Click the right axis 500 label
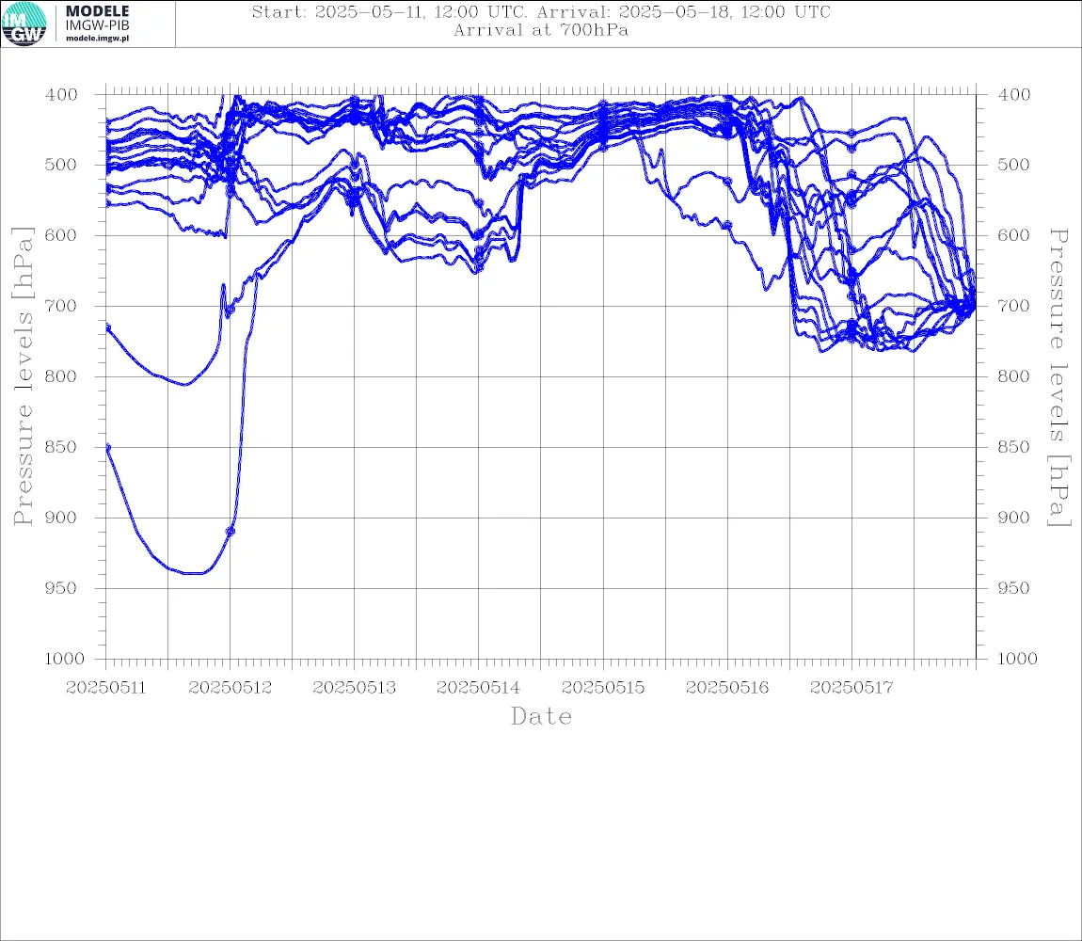The image size is (1082, 941). coord(1014,165)
